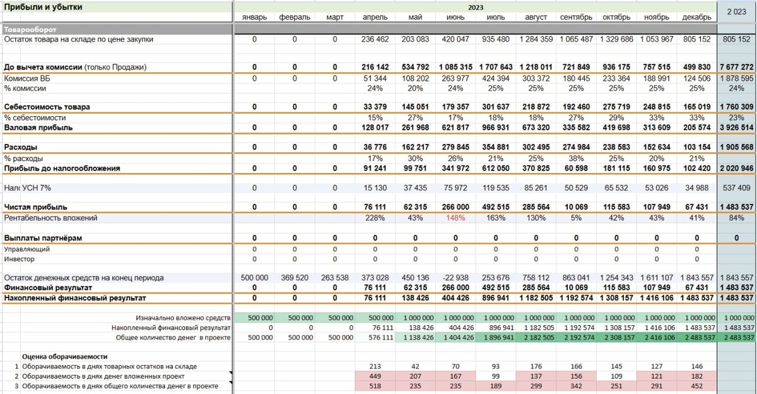
Task: Click the "Изначально вложено средств" label
Action: click(x=183, y=318)
